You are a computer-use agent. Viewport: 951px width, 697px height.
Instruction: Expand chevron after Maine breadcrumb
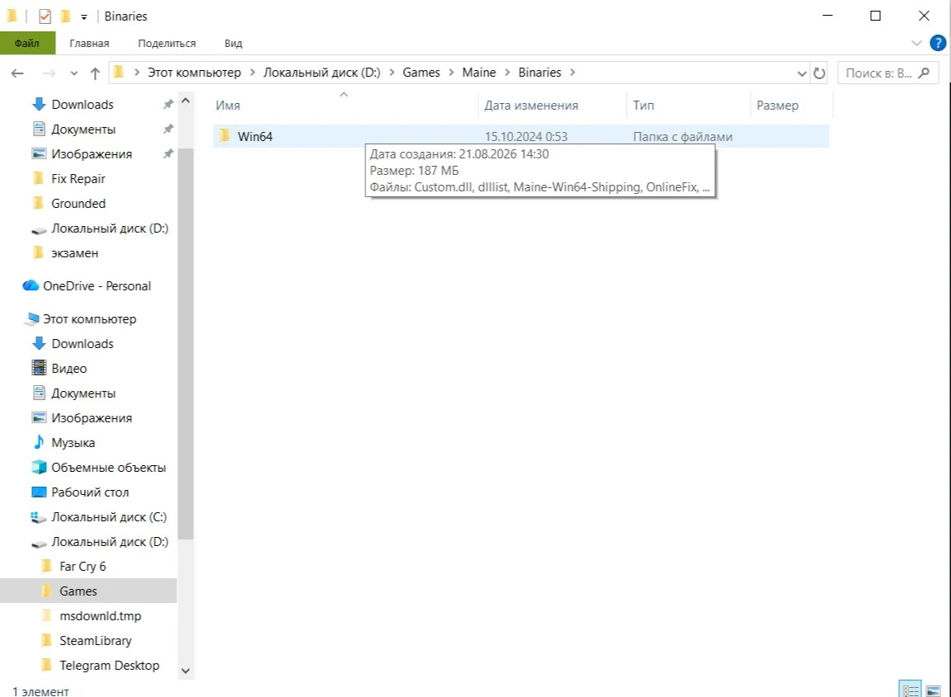click(507, 73)
